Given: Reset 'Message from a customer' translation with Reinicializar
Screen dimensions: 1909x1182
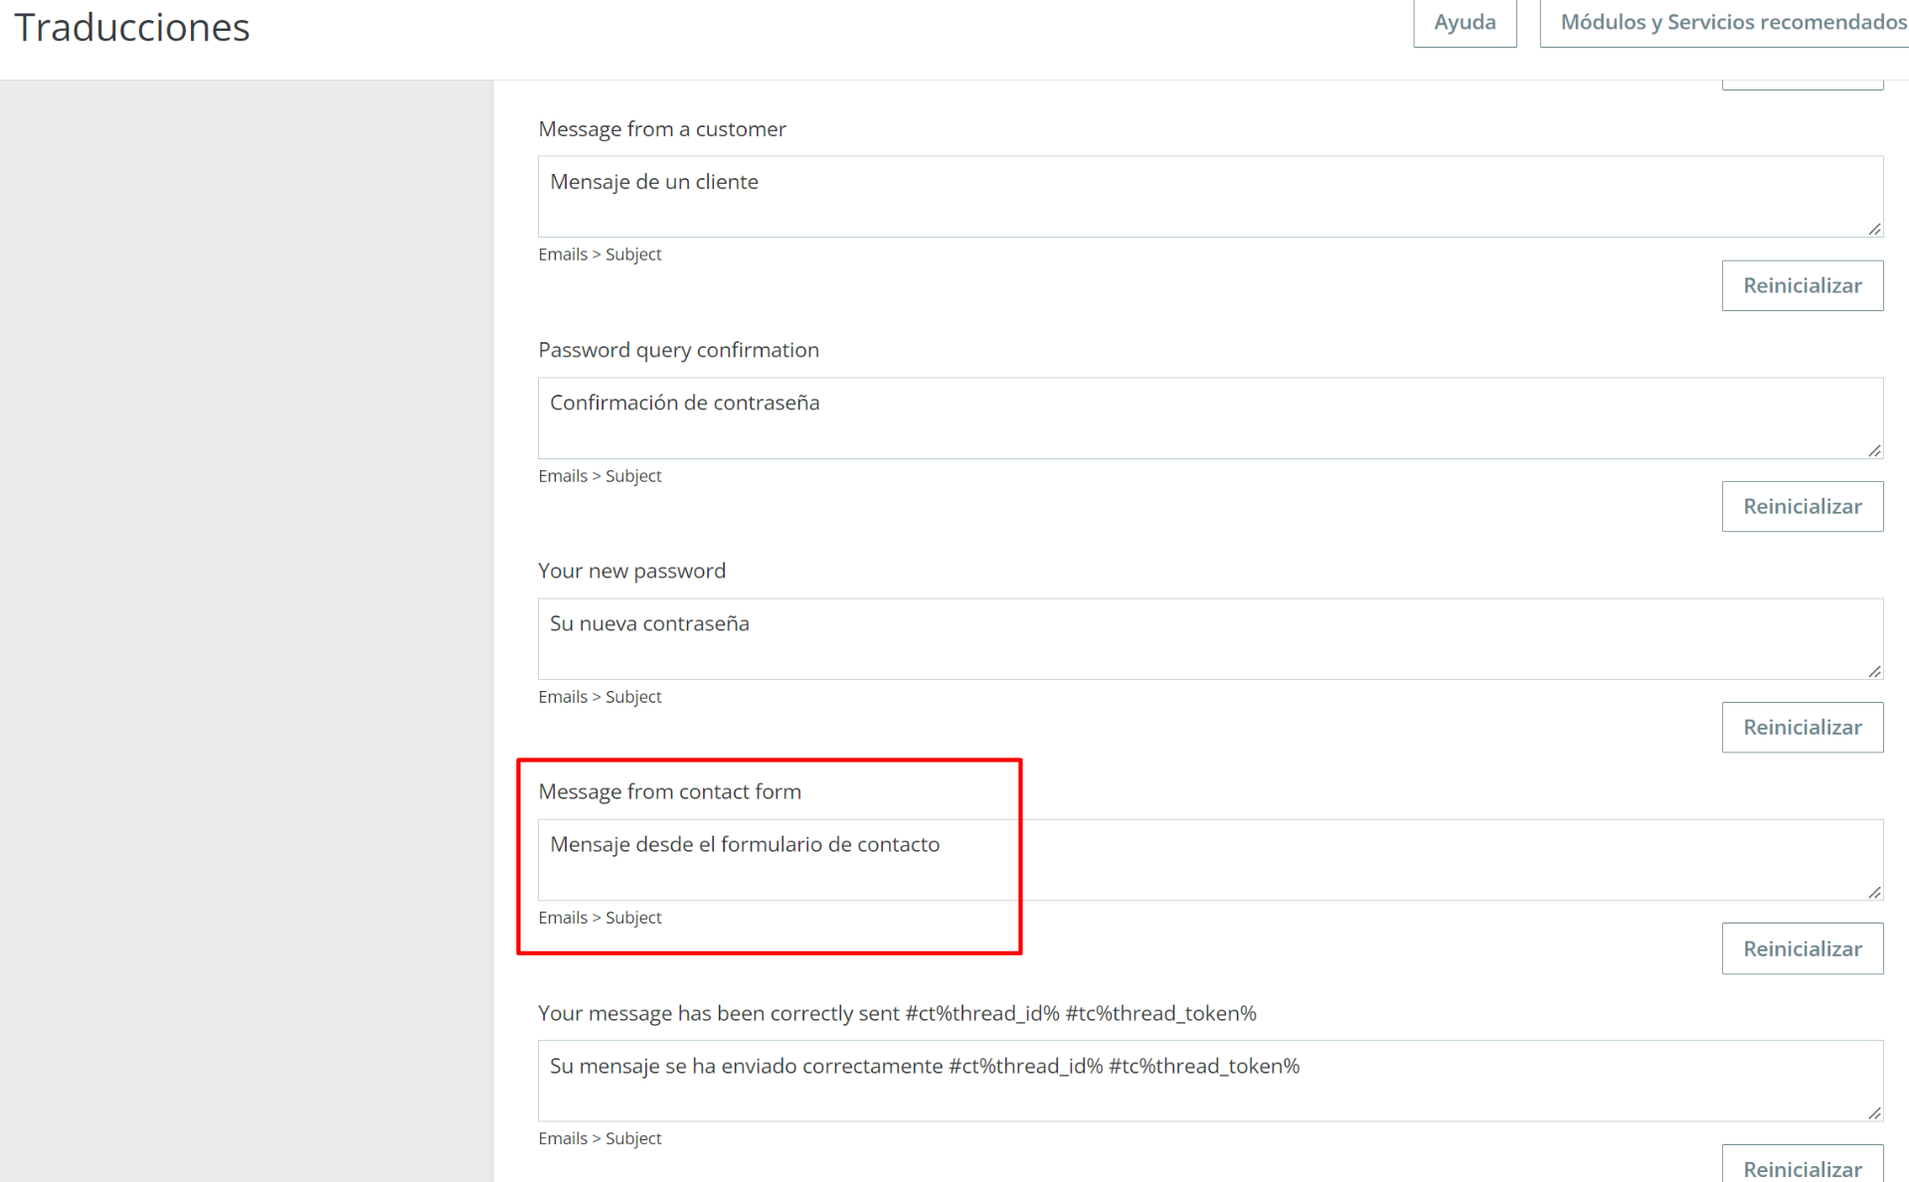Looking at the screenshot, I should coord(1802,285).
